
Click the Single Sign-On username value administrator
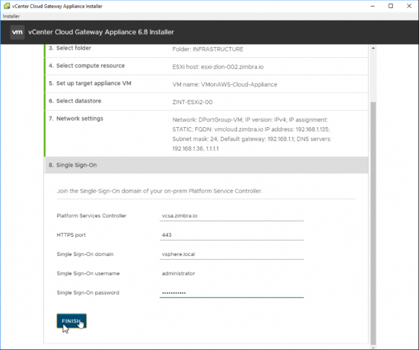(179, 273)
